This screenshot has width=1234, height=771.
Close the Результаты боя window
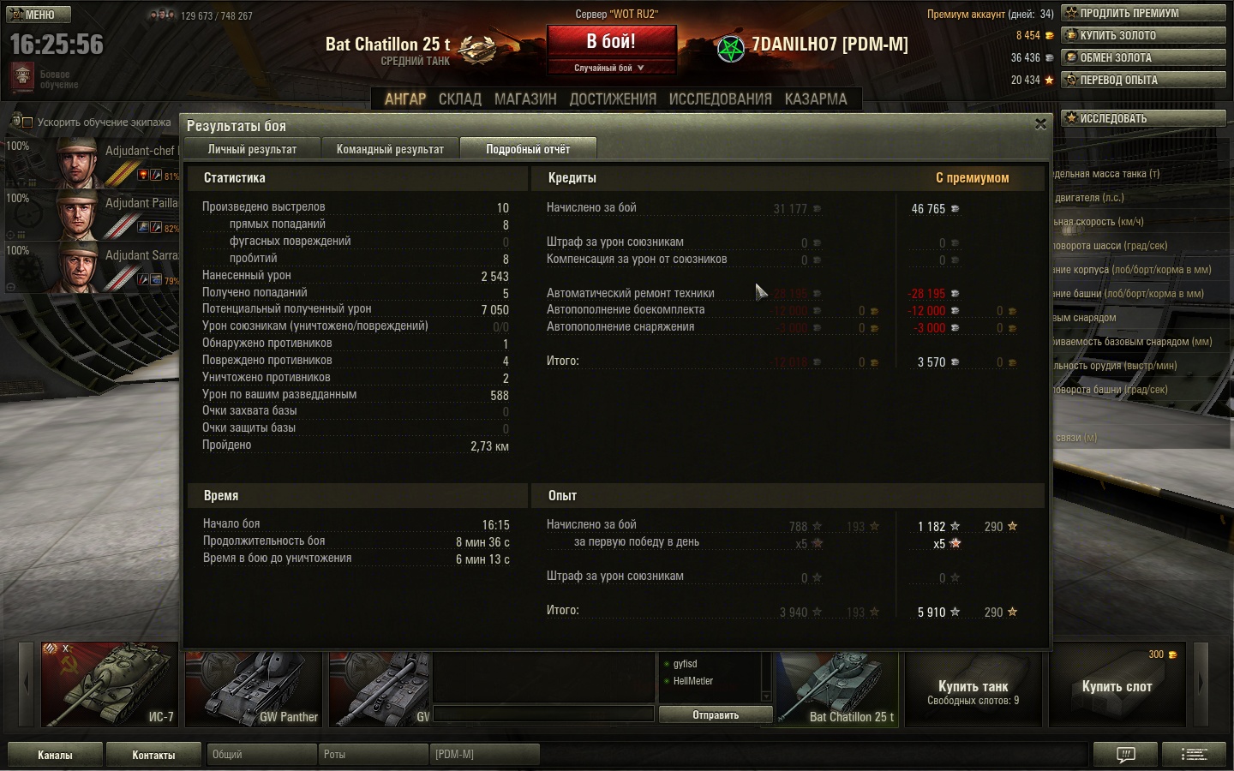point(1040,124)
